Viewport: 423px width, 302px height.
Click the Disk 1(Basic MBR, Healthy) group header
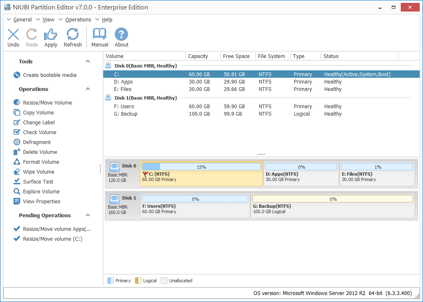point(146,98)
